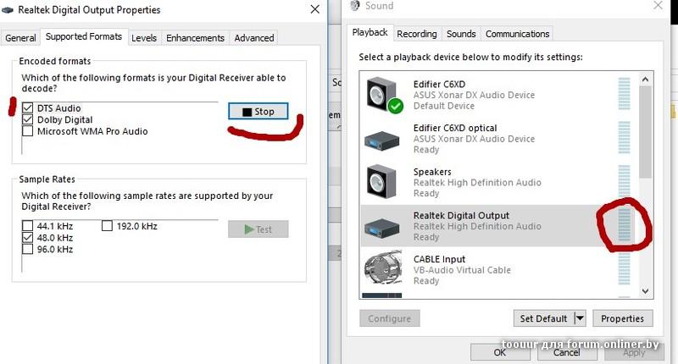Click Set Default for selected device

[544, 318]
